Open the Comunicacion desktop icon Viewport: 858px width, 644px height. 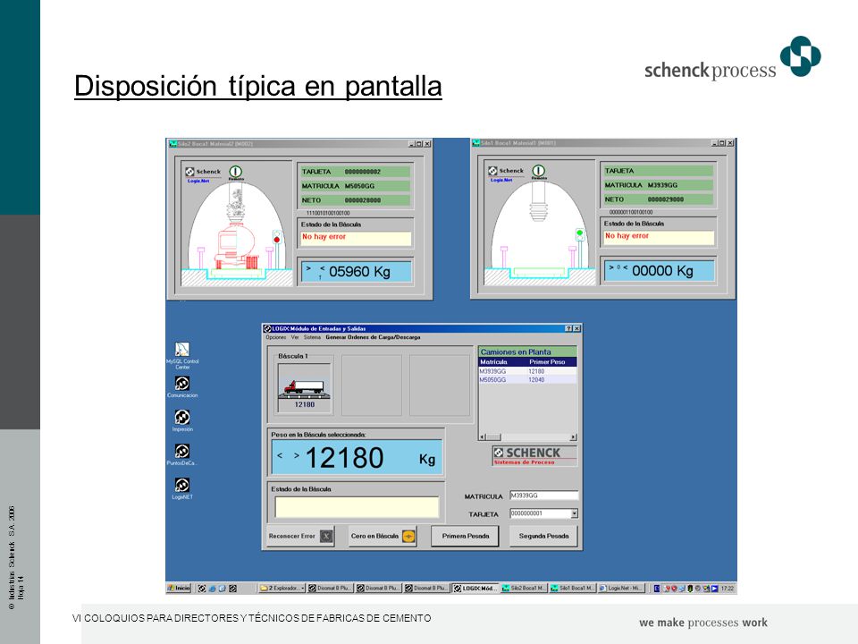click(x=182, y=386)
